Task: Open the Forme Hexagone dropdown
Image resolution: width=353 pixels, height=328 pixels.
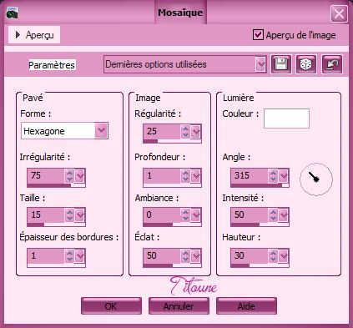Action: 101,130
